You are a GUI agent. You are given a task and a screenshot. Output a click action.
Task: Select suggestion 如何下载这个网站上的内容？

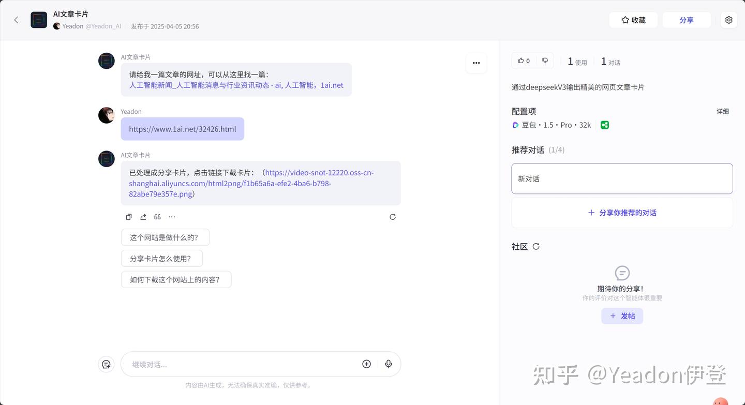pos(176,279)
